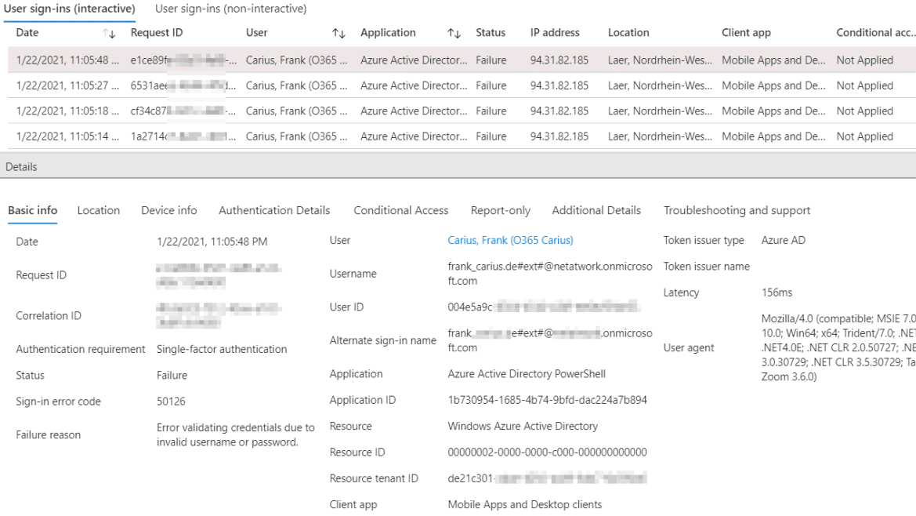Select the Token issuer type value Azure AD
This screenshot has height=516, width=916.
click(x=784, y=240)
